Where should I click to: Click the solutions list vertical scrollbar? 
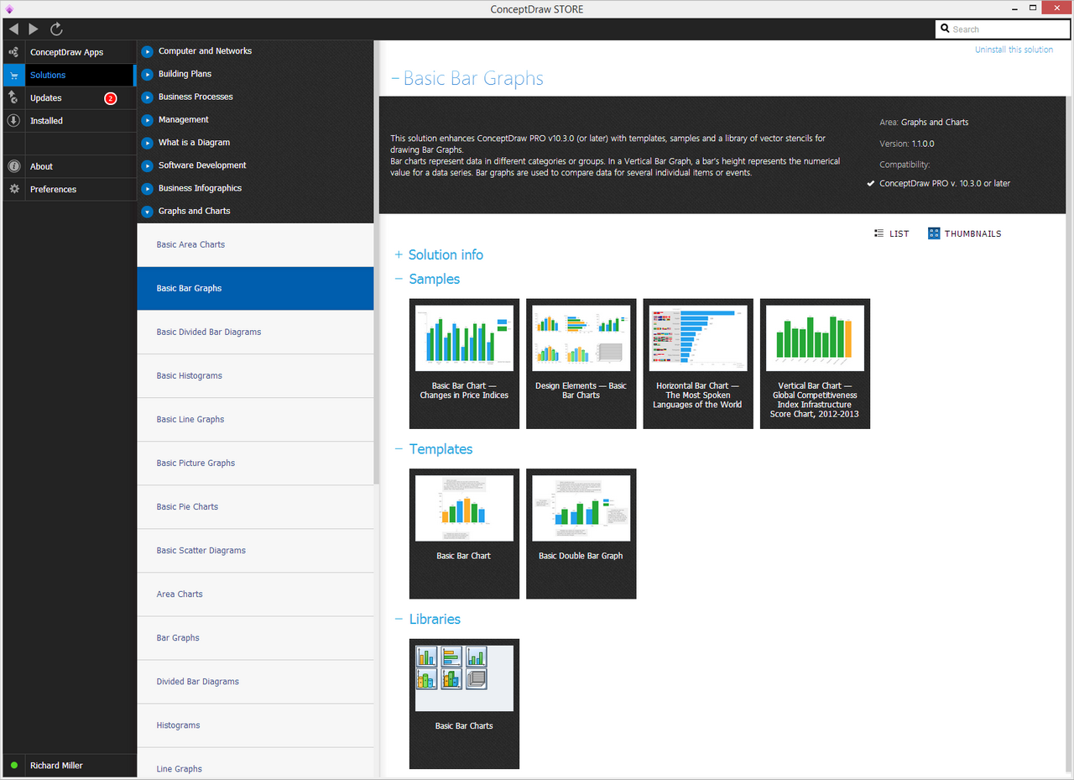click(x=377, y=262)
